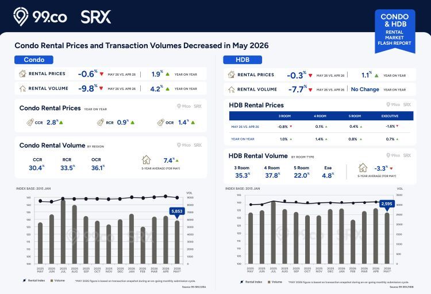Click the 99.co pin logo icon
Viewport: 431px width, 294px height.
(21, 17)
